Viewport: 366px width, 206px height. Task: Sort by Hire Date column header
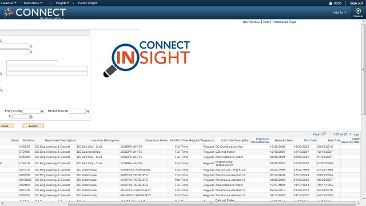(x=334, y=140)
